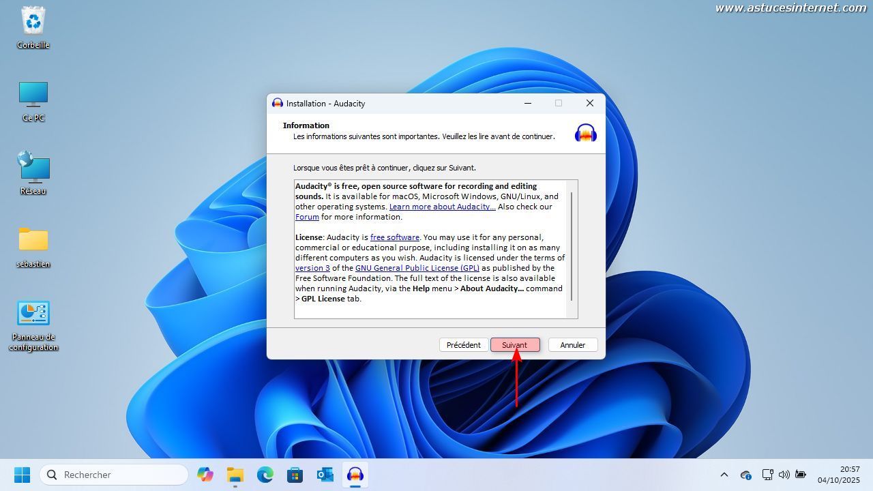Click the Audacity installer taskbar icon

(355, 475)
